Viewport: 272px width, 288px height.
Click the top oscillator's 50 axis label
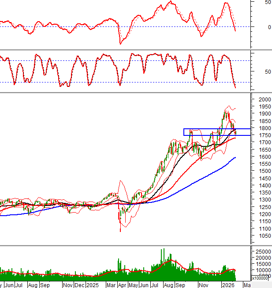256,2
